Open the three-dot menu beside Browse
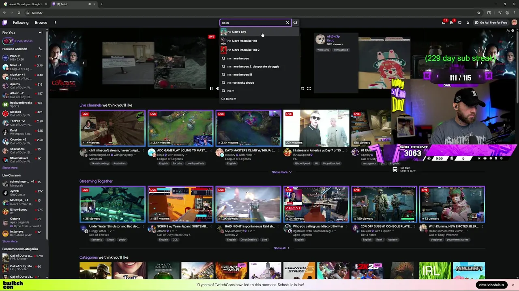 [55, 23]
